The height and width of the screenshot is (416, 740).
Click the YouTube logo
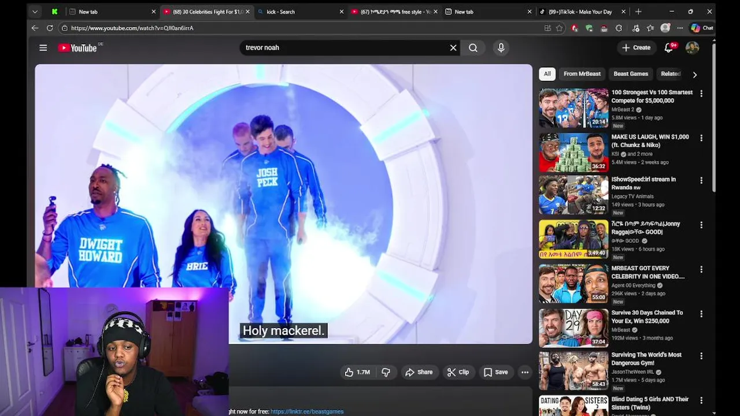point(77,48)
